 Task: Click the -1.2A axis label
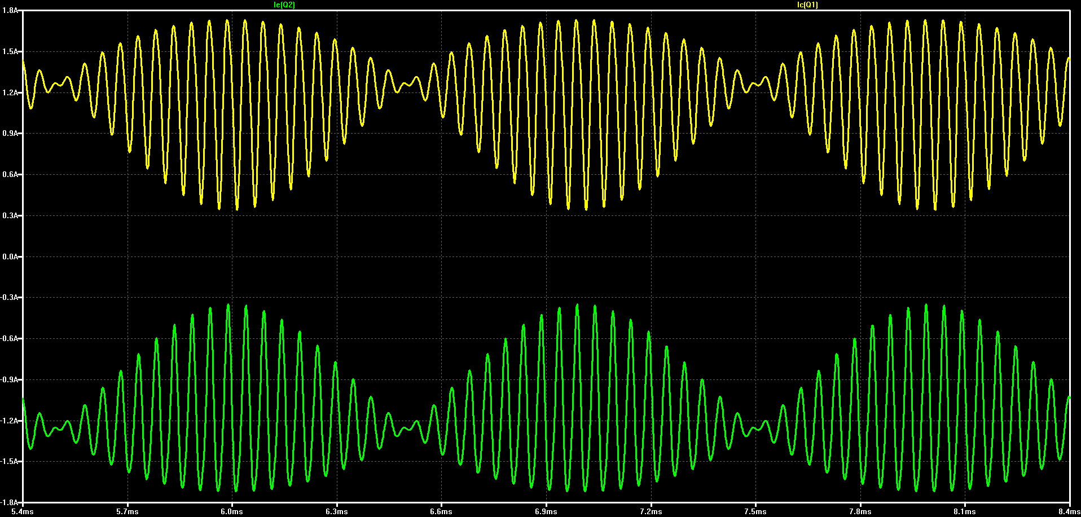10,421
